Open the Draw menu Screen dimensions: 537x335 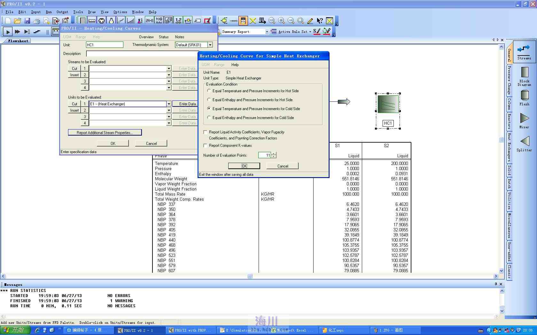tap(92, 12)
